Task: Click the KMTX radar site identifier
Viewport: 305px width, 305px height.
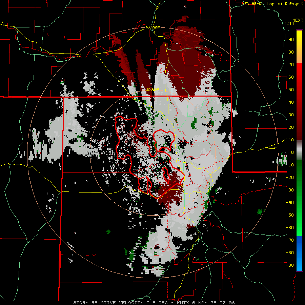Action: tap(183, 303)
